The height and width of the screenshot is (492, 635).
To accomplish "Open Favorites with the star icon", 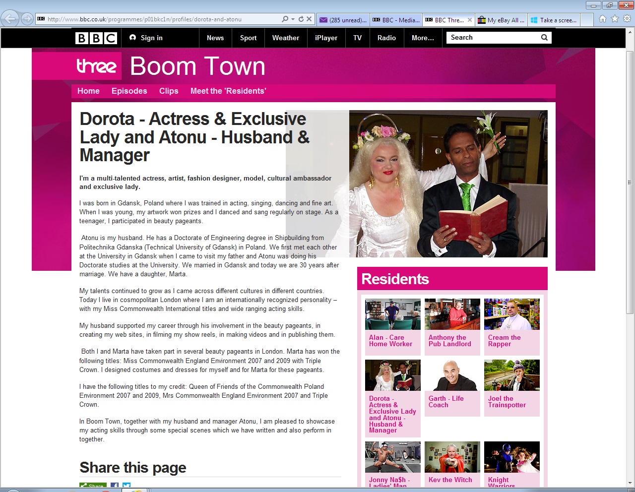I will point(615,19).
